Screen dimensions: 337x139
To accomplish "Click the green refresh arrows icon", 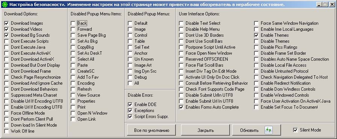I will click(269, 130).
